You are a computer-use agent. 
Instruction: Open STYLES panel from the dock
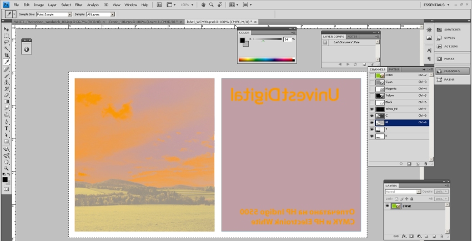(453, 38)
